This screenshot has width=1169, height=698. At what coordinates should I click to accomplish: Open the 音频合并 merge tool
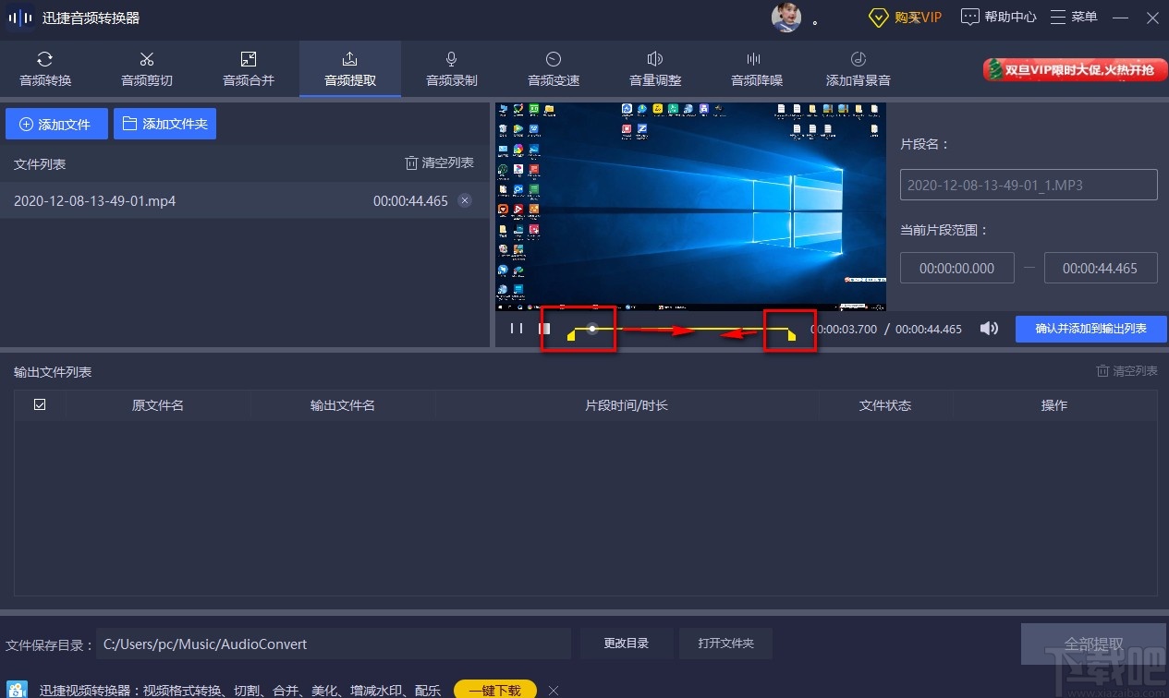248,68
